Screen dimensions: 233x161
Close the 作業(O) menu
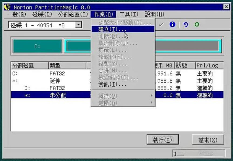(103, 14)
